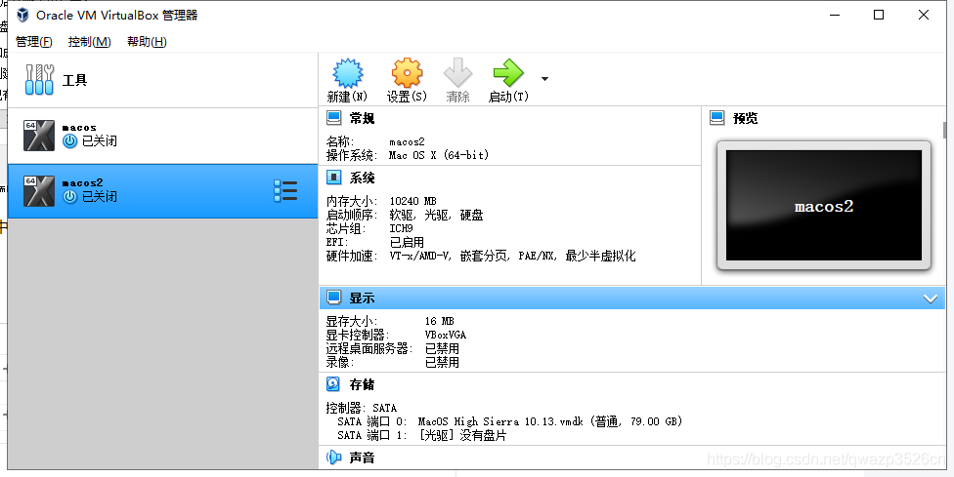This screenshot has width=954, height=477.
Task: Click the VBoxVGA graphics controller value
Action: click(446, 335)
